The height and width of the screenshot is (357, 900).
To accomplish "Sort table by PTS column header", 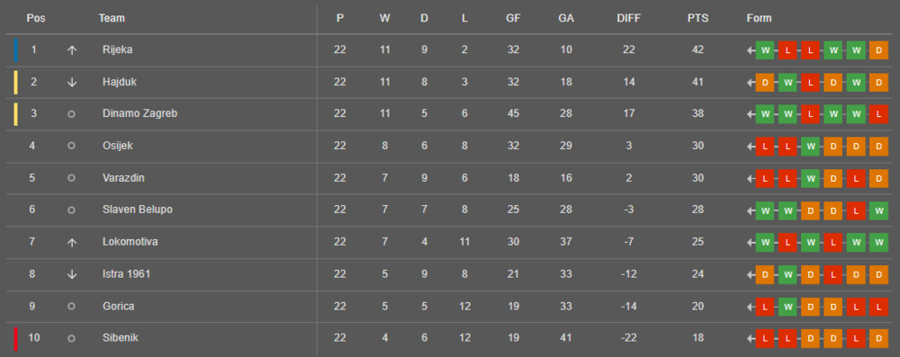I will click(698, 18).
